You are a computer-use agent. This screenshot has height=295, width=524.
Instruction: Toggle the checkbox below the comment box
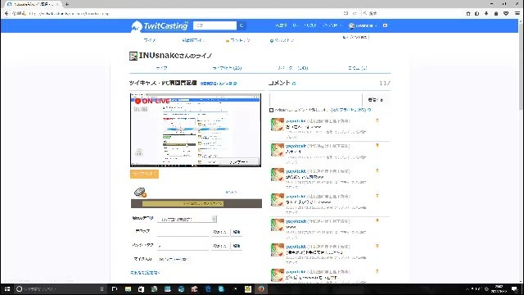271,110
